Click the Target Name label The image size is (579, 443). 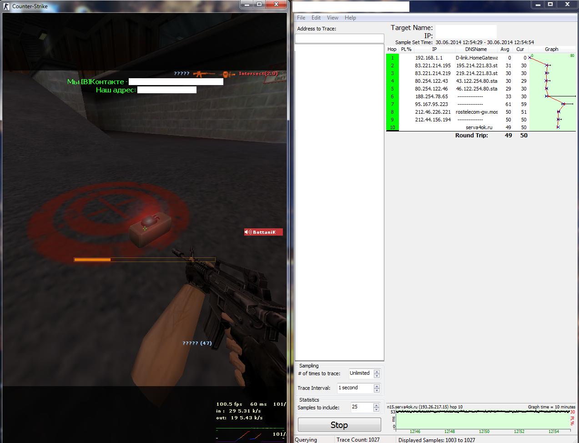click(x=412, y=28)
